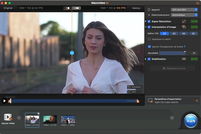
Task: Click the Stabilisation camera icon
Action: (184, 59)
